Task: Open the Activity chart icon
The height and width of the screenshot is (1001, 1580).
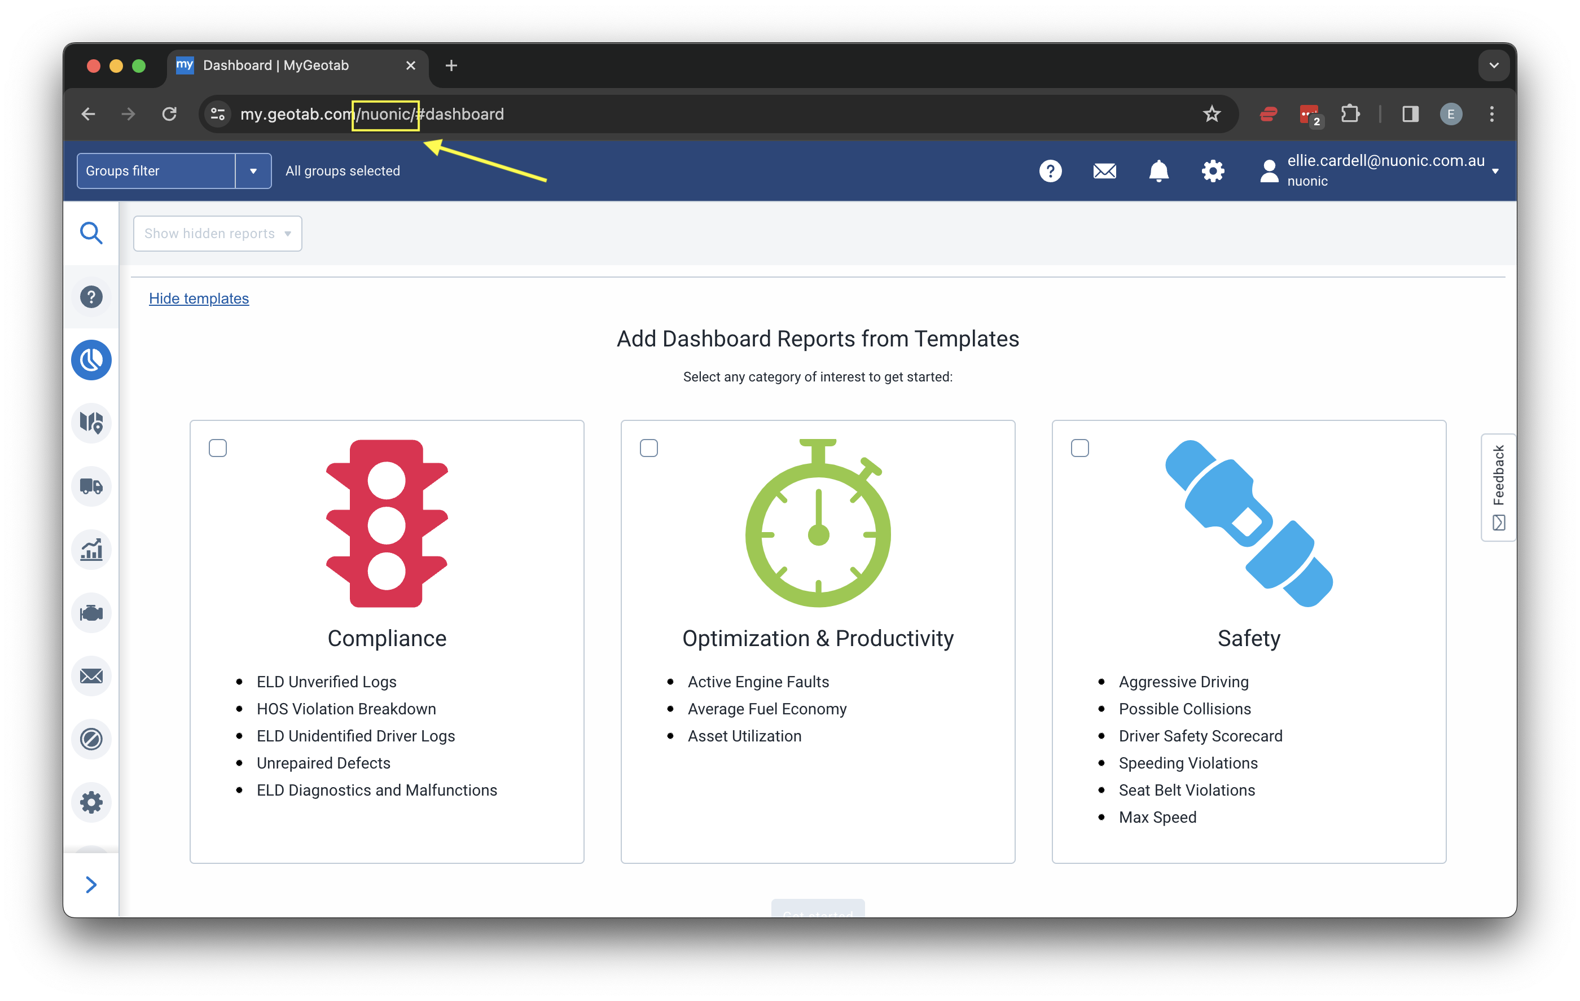Action: tap(91, 550)
